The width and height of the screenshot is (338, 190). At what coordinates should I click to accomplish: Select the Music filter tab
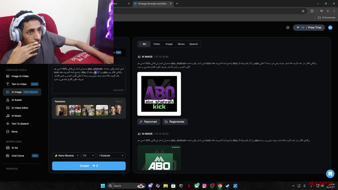point(181,44)
